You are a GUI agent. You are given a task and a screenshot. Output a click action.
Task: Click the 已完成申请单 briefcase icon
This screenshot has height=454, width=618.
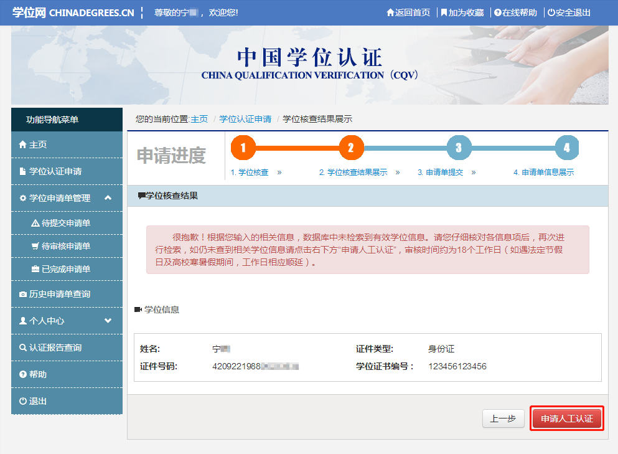35,270
